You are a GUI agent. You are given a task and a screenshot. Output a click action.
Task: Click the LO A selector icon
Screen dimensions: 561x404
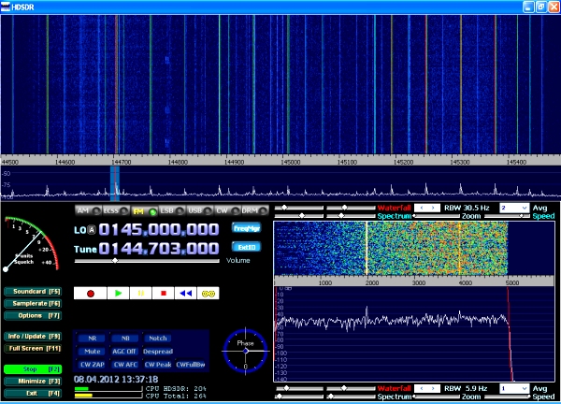tap(93, 229)
